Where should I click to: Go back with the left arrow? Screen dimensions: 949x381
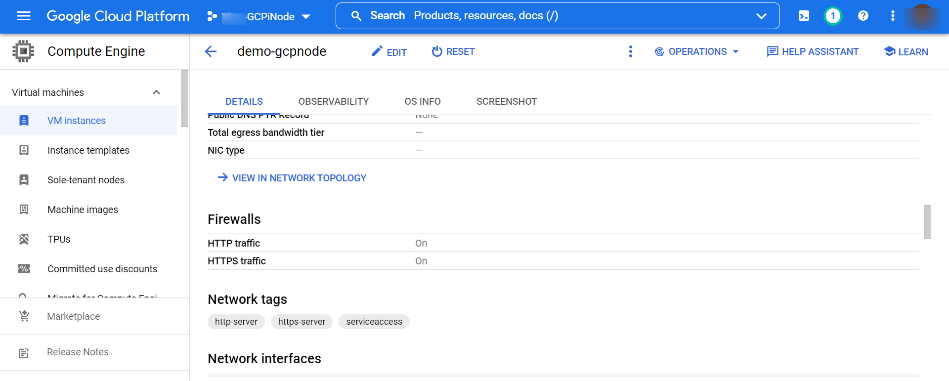[211, 51]
